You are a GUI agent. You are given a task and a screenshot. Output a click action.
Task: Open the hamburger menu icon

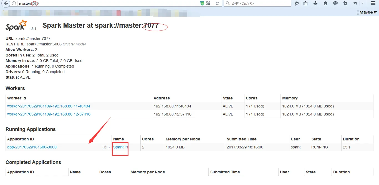[373, 3]
